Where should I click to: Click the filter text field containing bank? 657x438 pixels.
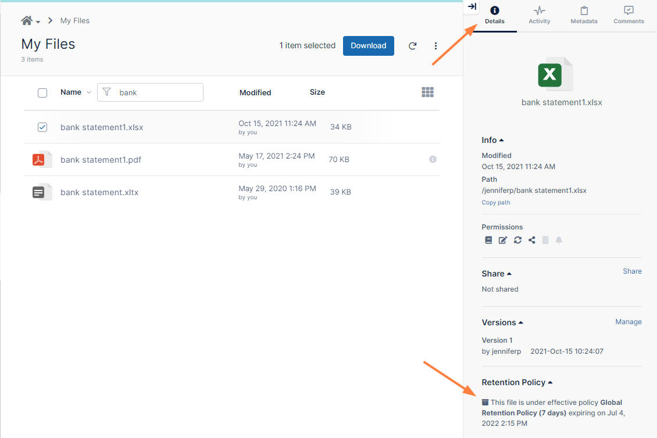[x=158, y=92]
